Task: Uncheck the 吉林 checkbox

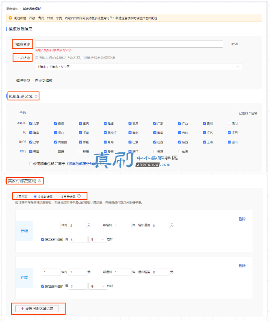Action: point(179,132)
